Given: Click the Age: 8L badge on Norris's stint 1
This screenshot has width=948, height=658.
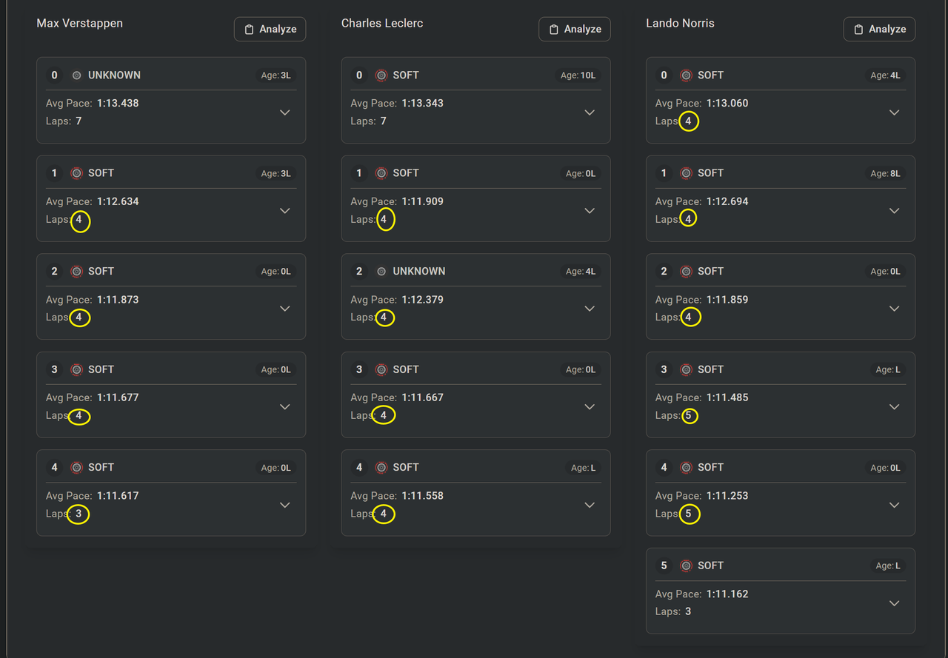Looking at the screenshot, I should point(885,174).
